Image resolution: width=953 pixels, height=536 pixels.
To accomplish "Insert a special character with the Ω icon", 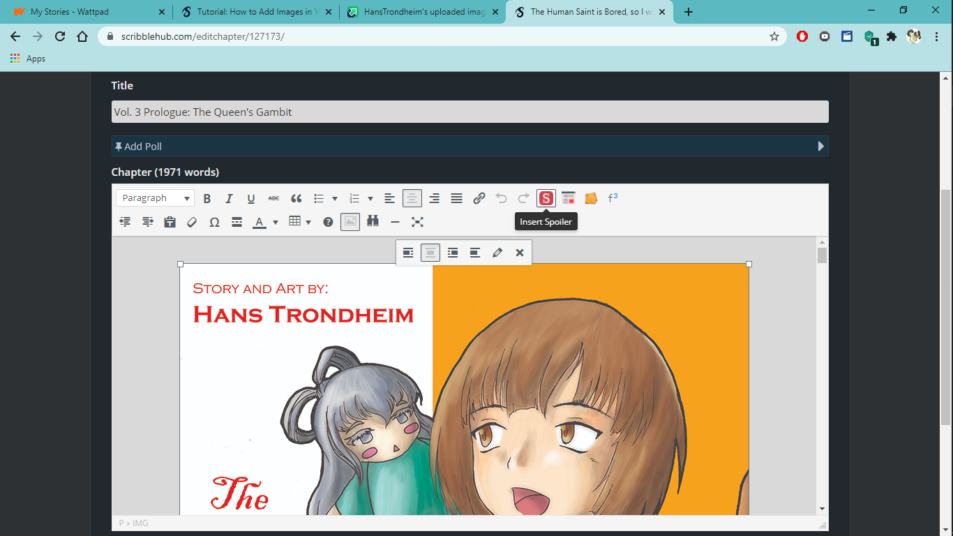I will point(214,221).
